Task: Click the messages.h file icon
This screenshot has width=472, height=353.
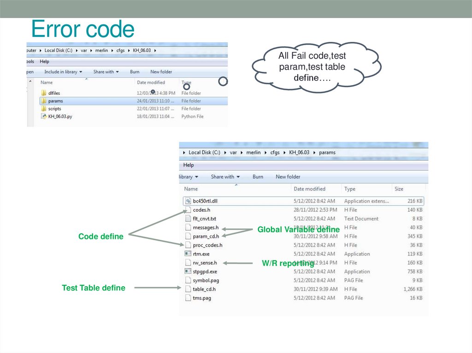Action: (188, 227)
